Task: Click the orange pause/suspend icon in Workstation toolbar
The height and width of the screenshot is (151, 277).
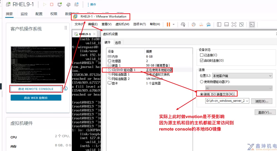Action: pos(168,24)
